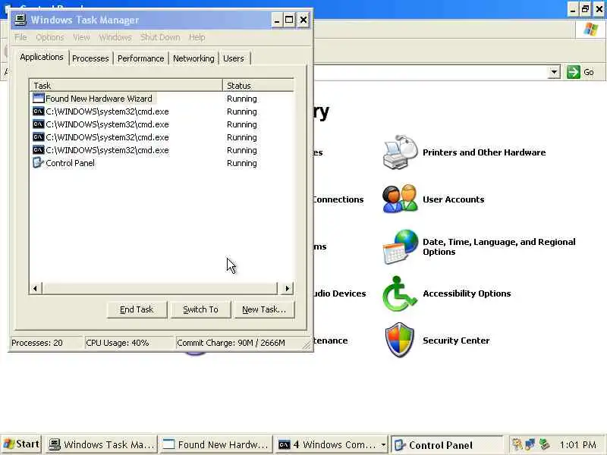Image resolution: width=607 pixels, height=455 pixels.
Task: Click the left arrow of horizontal scrollbar
Action: click(x=35, y=288)
